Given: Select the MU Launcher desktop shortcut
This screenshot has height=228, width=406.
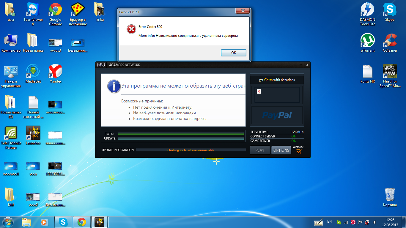Looking at the screenshot, I should (33, 133).
